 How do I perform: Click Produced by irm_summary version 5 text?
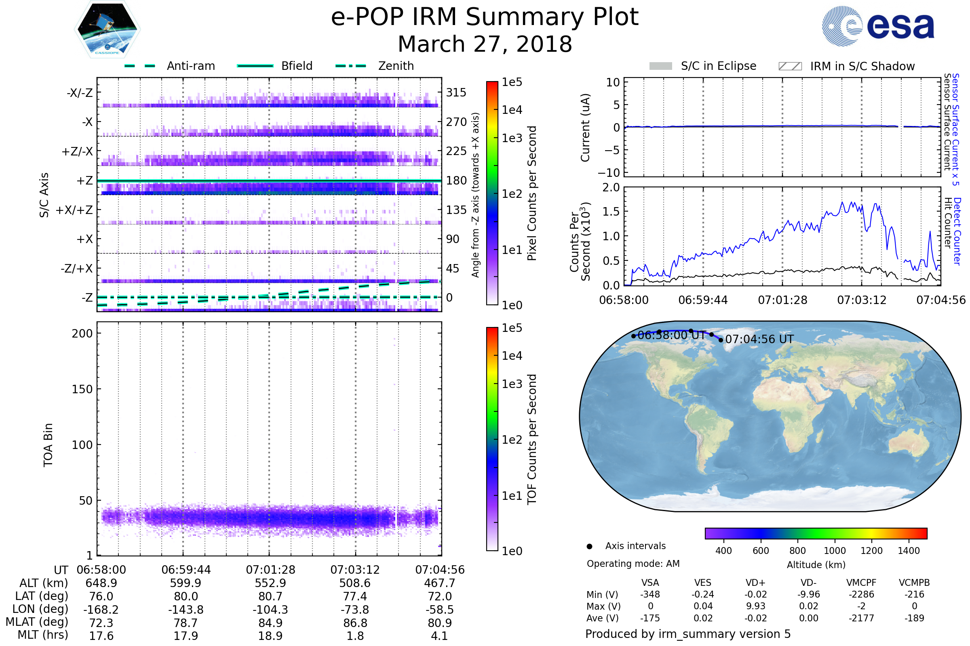(x=688, y=634)
